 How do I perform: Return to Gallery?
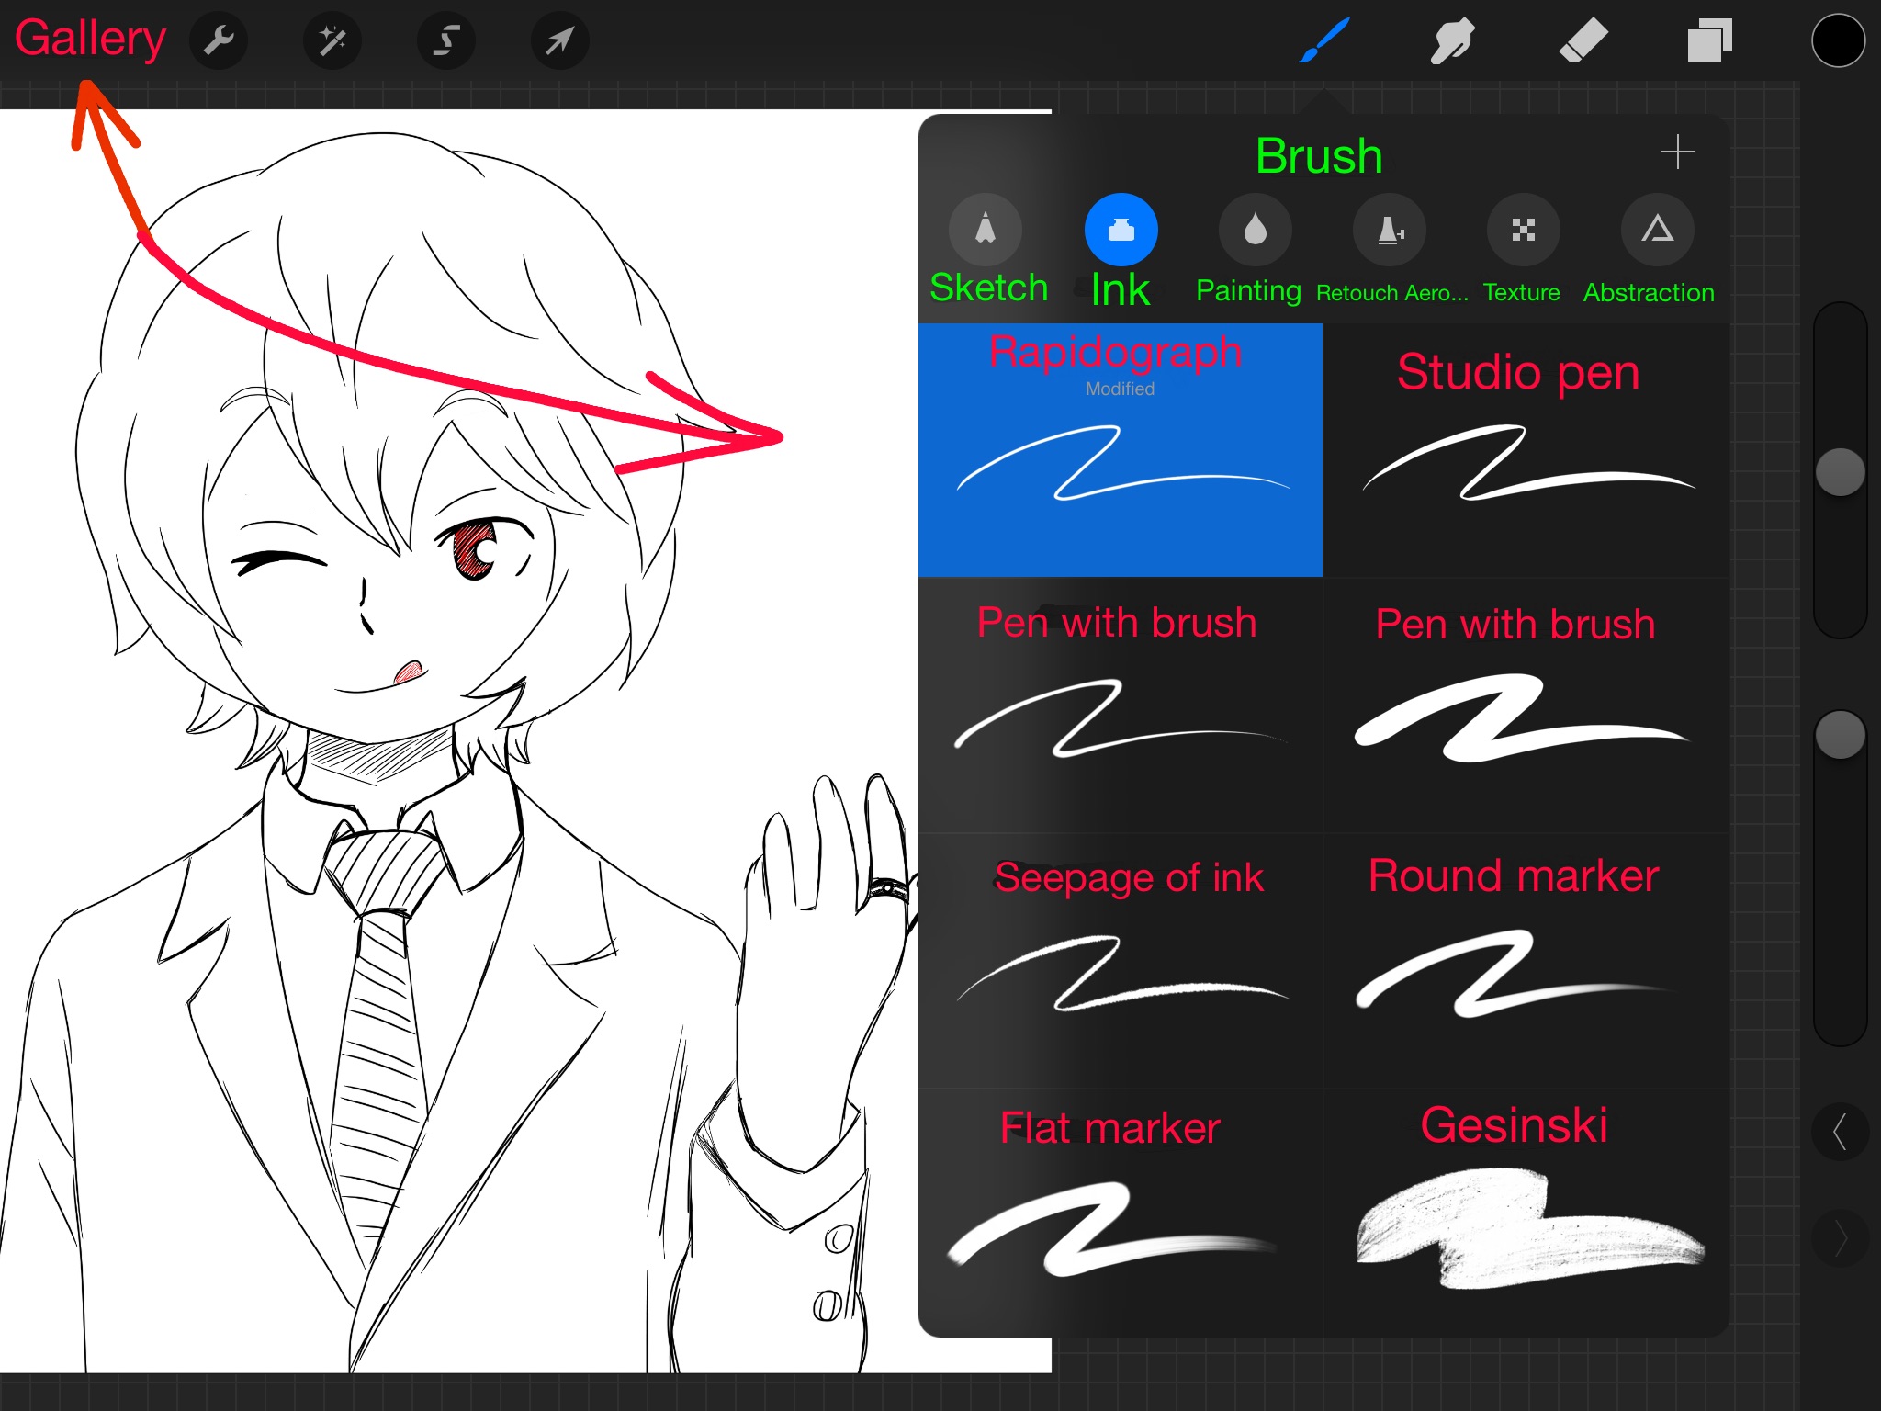point(90,39)
